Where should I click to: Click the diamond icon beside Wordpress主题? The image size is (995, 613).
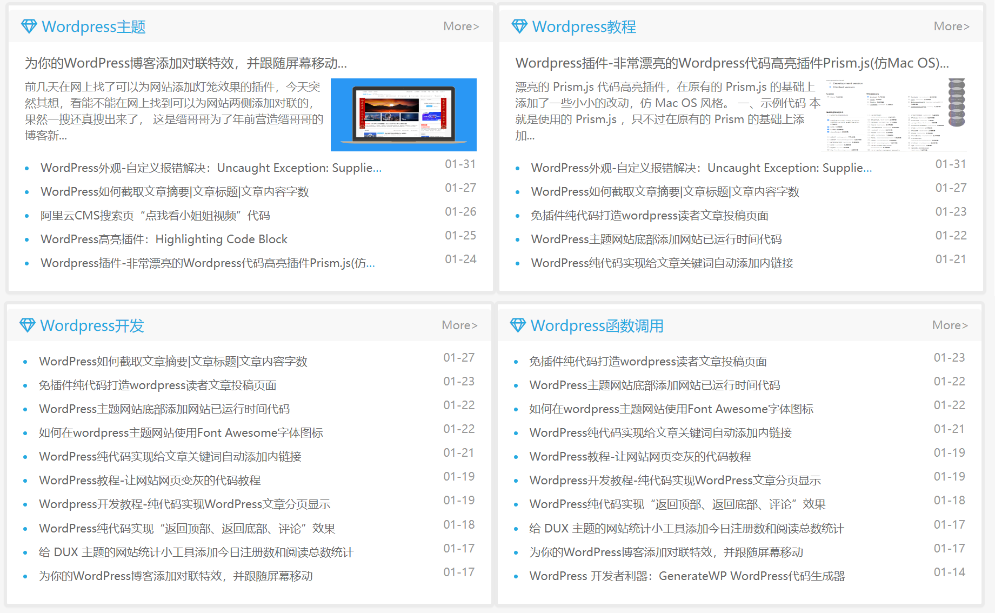29,26
